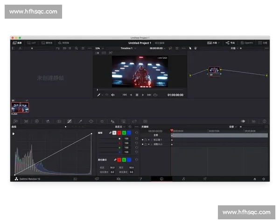The image size is (280, 224).
Task: Open the Nodes panel button
Action: pos(230,43)
